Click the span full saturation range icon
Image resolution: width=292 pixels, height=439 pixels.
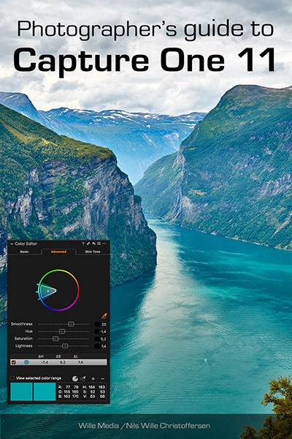83,378
